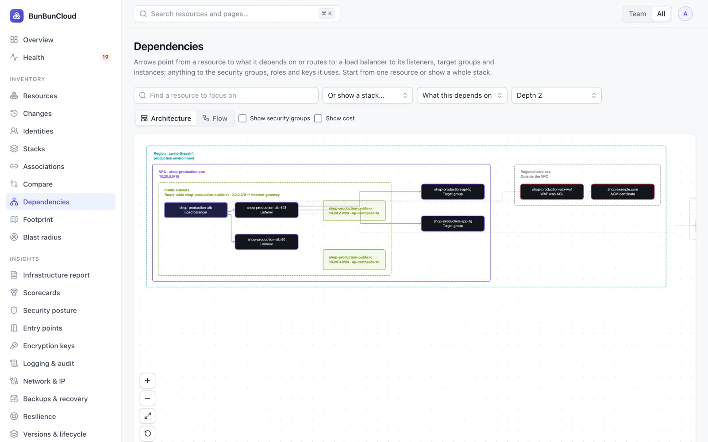Select the Flow view tab

click(x=215, y=118)
